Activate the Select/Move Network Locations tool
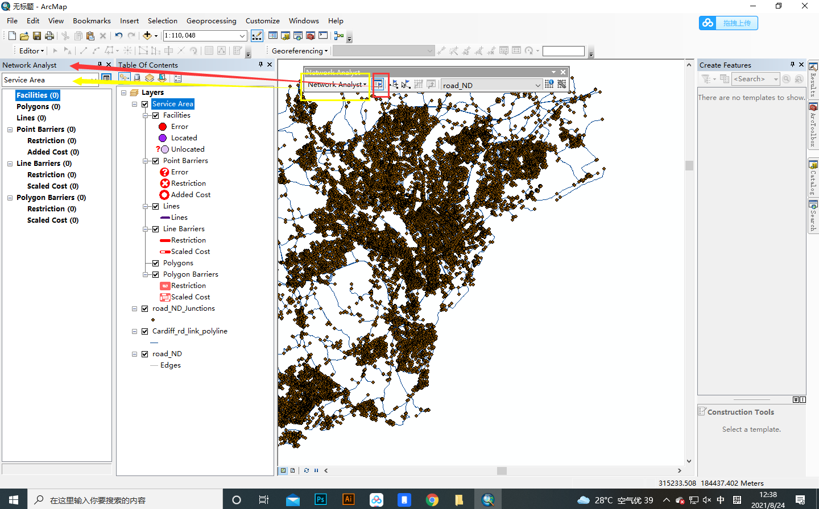Image resolution: width=819 pixels, height=509 pixels. 406,84
